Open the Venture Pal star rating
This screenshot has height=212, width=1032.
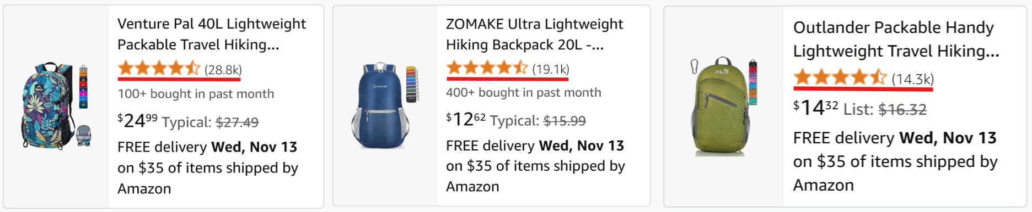tap(159, 69)
